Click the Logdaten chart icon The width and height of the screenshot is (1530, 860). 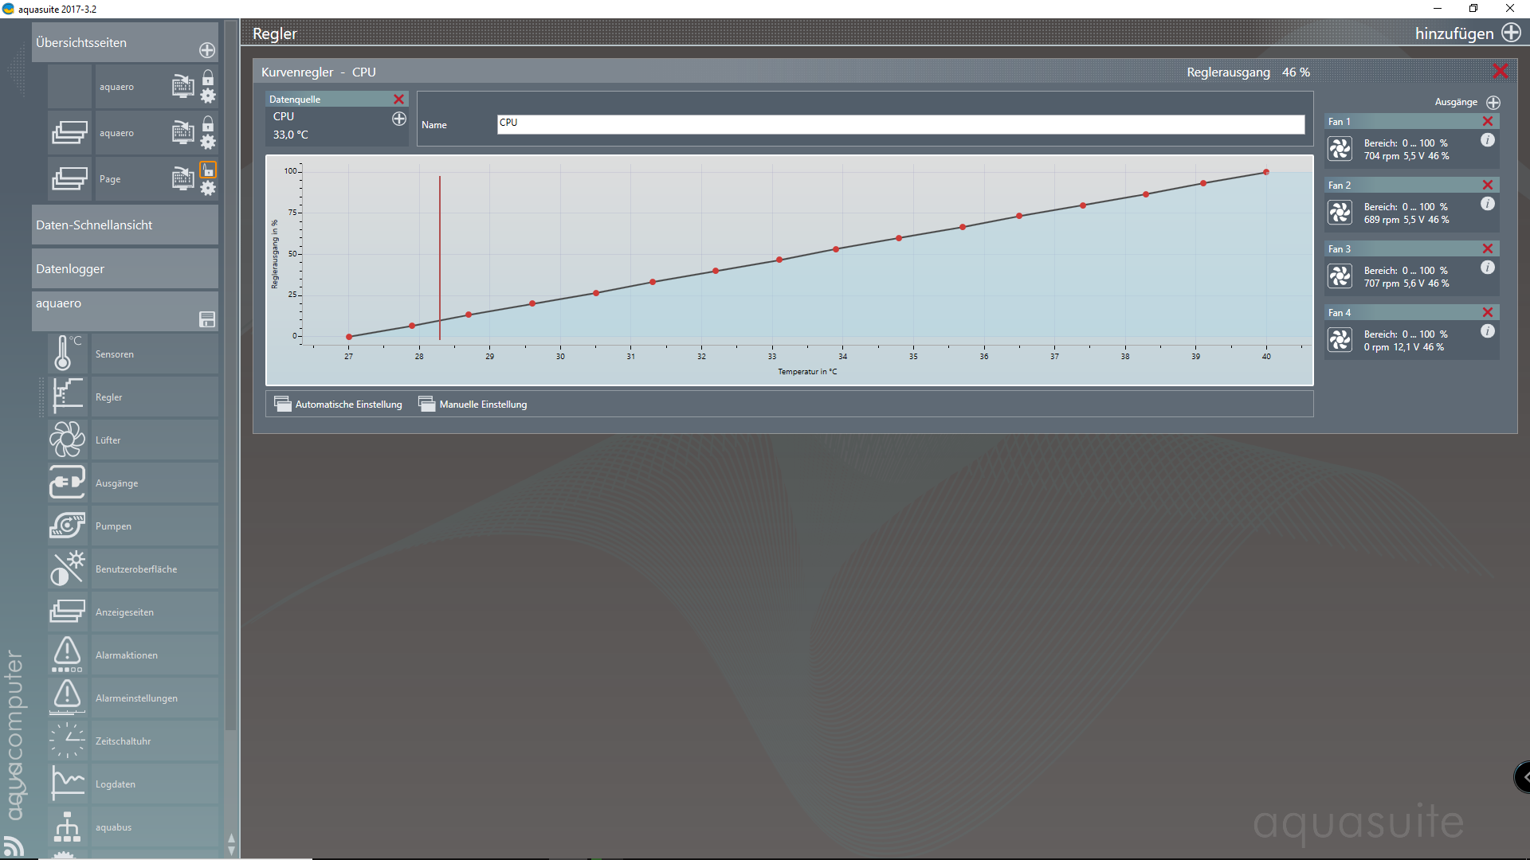pos(67,784)
